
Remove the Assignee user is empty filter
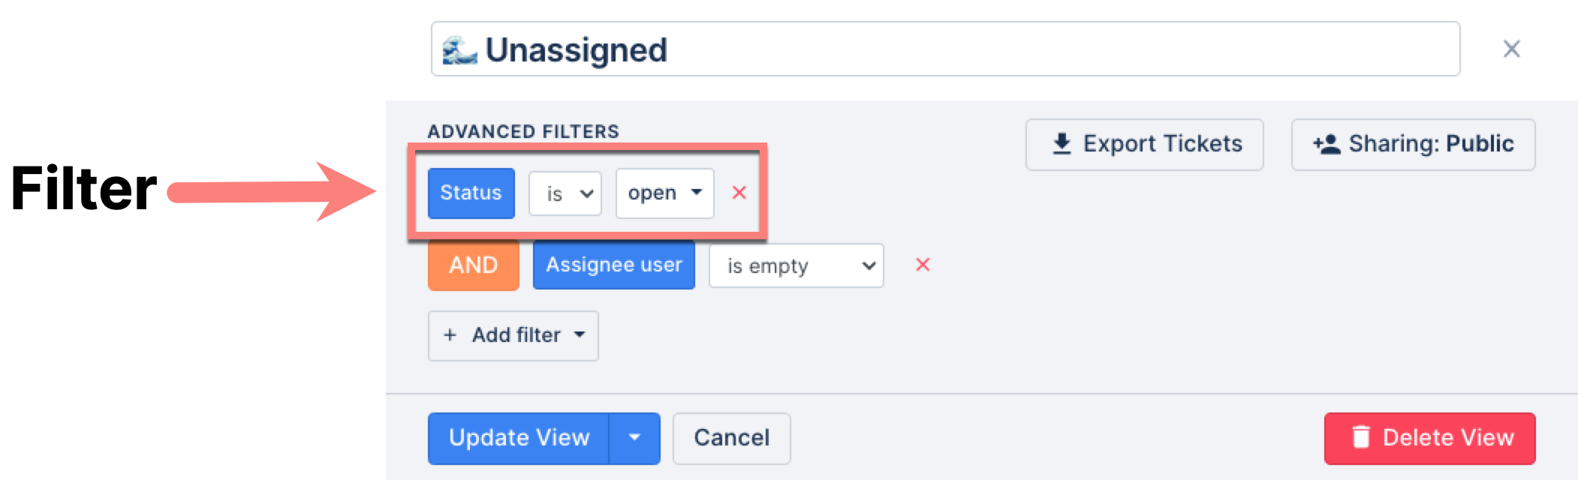coord(923,265)
